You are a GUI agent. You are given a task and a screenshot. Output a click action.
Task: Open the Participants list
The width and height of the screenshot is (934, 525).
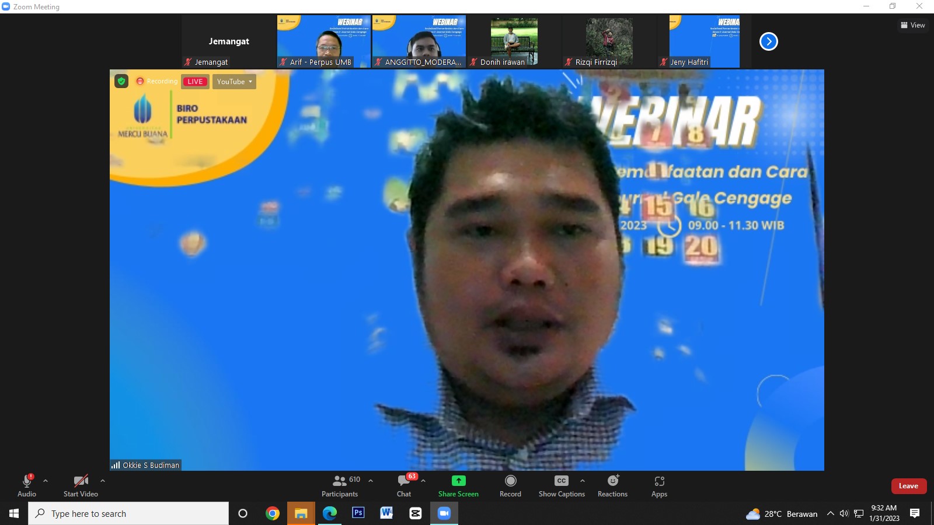tap(340, 485)
